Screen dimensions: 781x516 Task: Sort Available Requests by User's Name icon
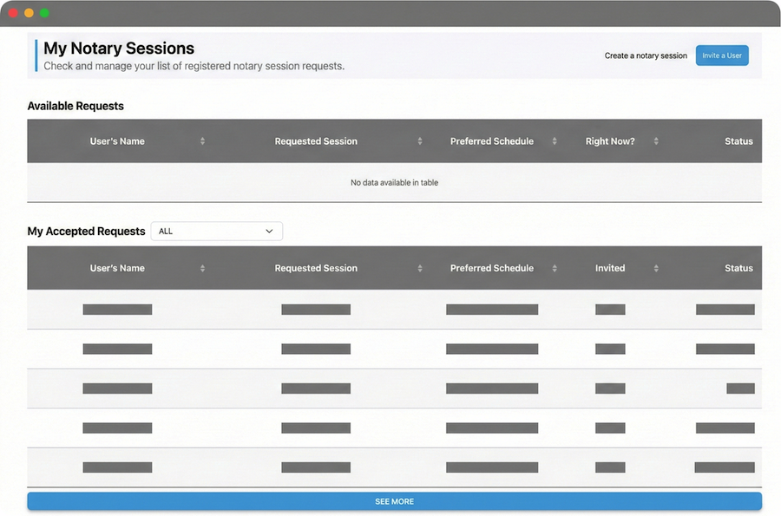pyautogui.click(x=202, y=141)
